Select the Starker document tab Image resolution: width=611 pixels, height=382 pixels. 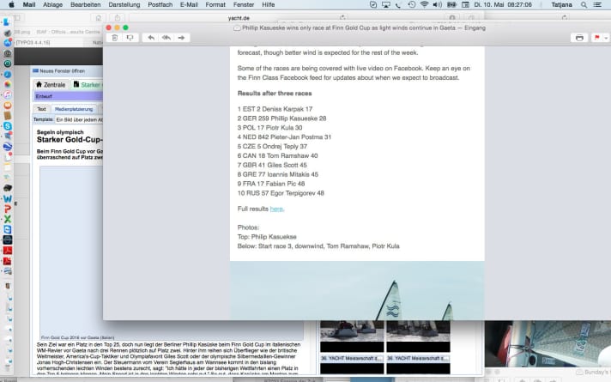tap(88, 85)
